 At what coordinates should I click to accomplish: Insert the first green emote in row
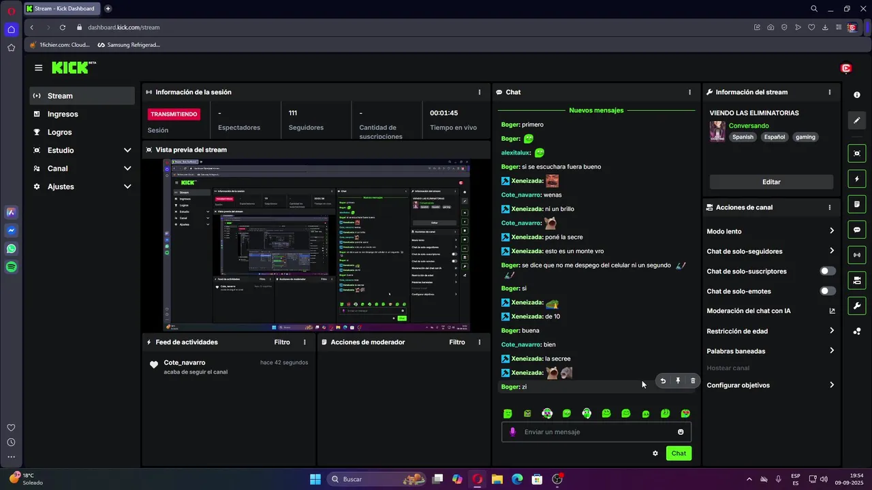pyautogui.click(x=508, y=413)
